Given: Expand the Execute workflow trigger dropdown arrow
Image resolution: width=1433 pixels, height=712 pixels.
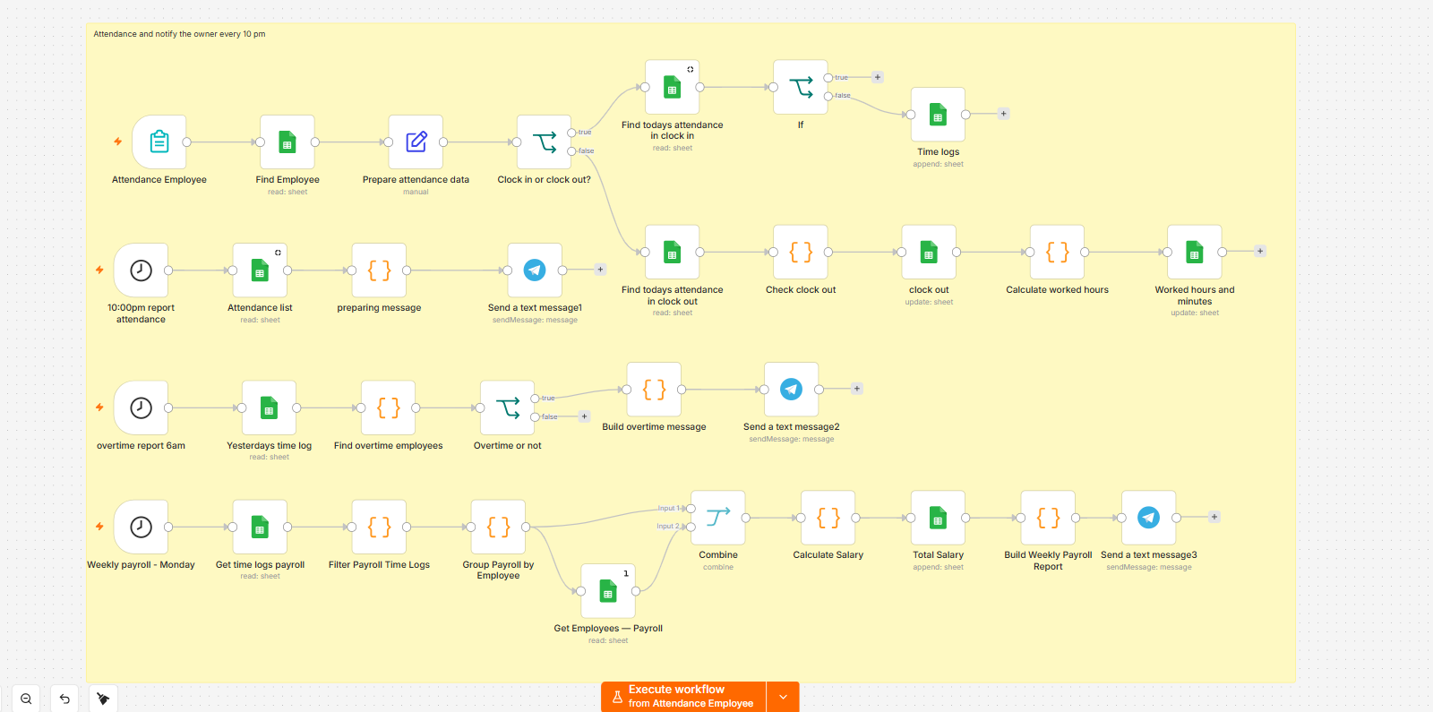Looking at the screenshot, I should [x=783, y=697].
